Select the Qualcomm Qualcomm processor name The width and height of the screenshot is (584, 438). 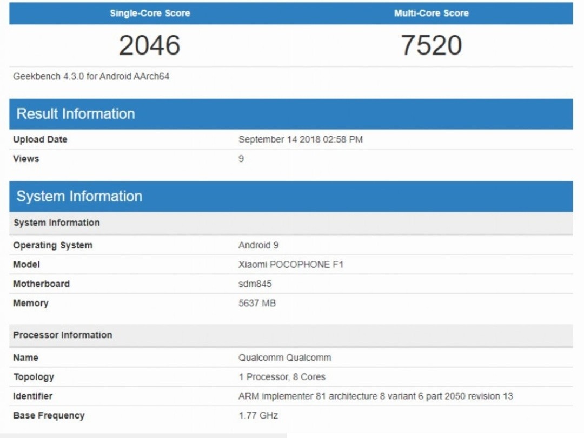coord(284,358)
